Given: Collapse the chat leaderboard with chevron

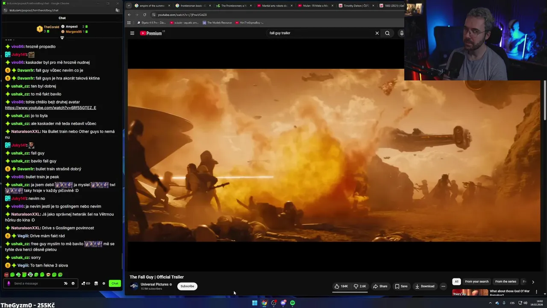Looking at the screenshot, I should tap(62, 38).
